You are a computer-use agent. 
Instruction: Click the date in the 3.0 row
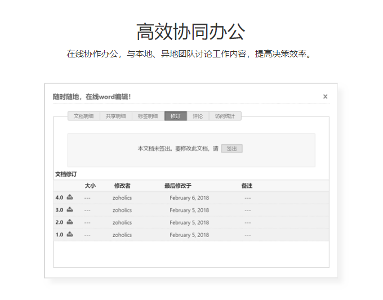189,211
